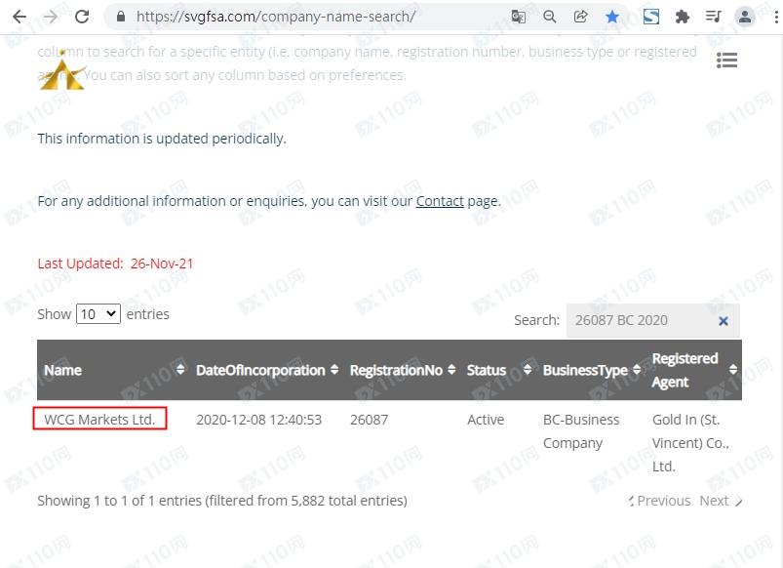Image resolution: width=783 pixels, height=568 pixels.
Task: Open the Contact page link
Action: [x=440, y=201]
